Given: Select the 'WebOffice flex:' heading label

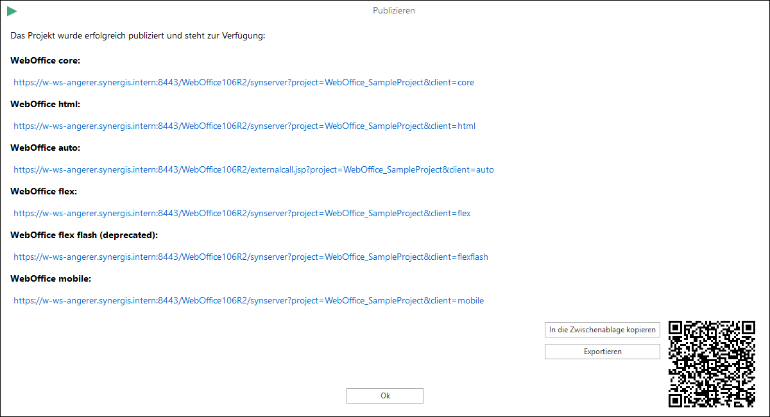Looking at the screenshot, I should (x=44, y=191).
